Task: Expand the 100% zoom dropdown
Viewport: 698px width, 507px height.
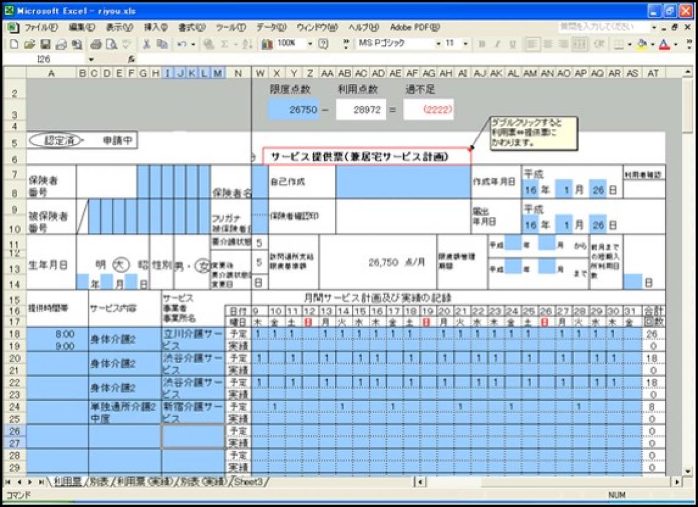Action: 311,44
